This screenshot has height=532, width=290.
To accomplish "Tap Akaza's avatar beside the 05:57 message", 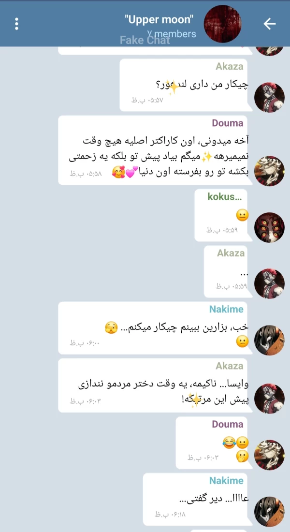I will 269,98.
